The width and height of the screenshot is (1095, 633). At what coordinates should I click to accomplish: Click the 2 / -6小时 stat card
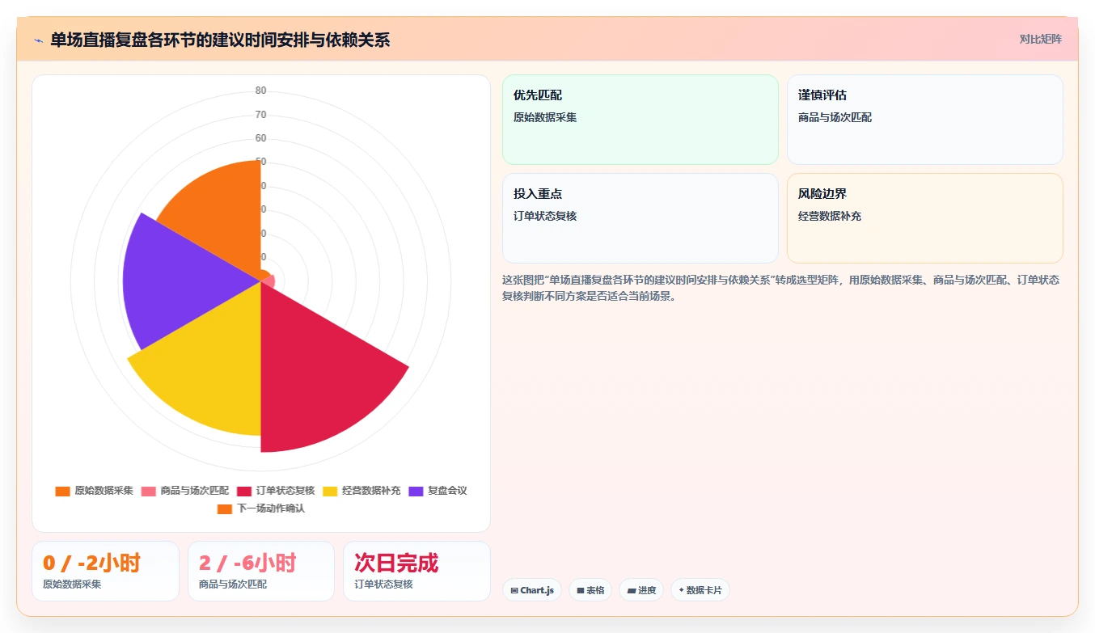tap(261, 571)
